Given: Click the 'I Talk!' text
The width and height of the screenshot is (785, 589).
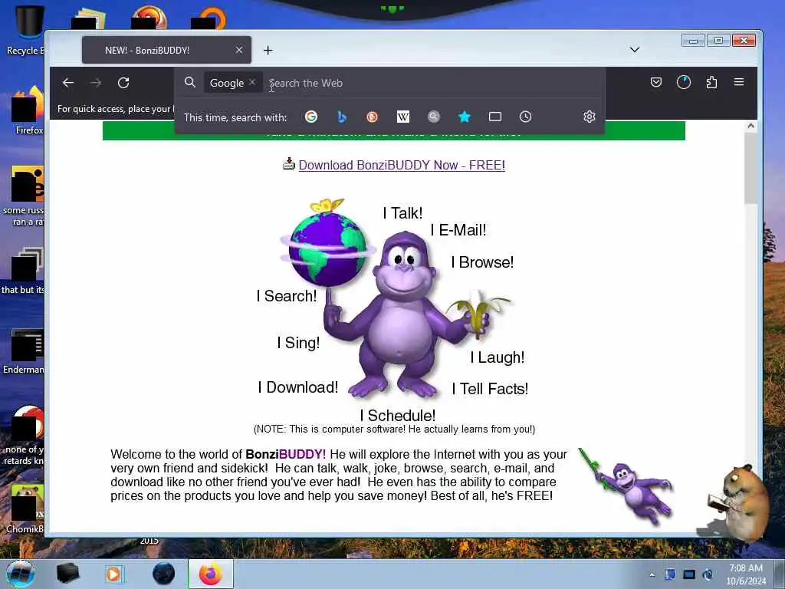Looking at the screenshot, I should [x=402, y=213].
